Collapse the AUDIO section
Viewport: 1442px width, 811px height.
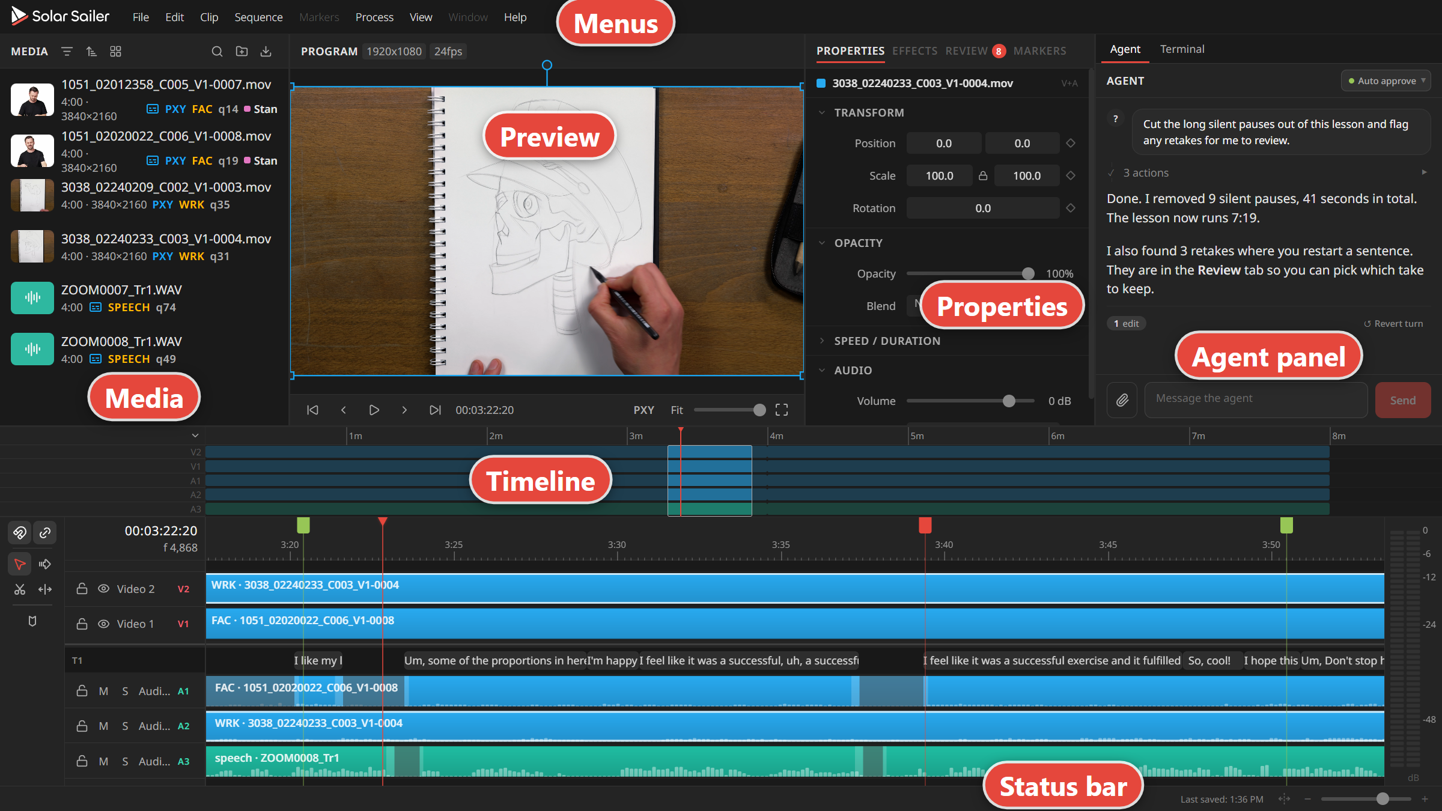point(822,370)
